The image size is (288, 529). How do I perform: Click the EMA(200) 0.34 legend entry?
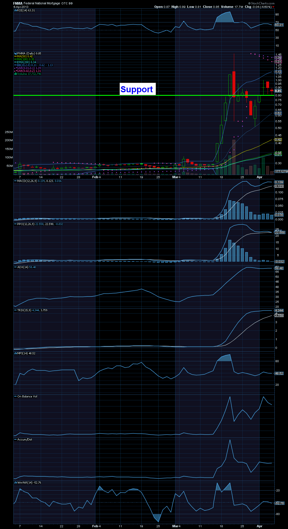click(x=25, y=62)
